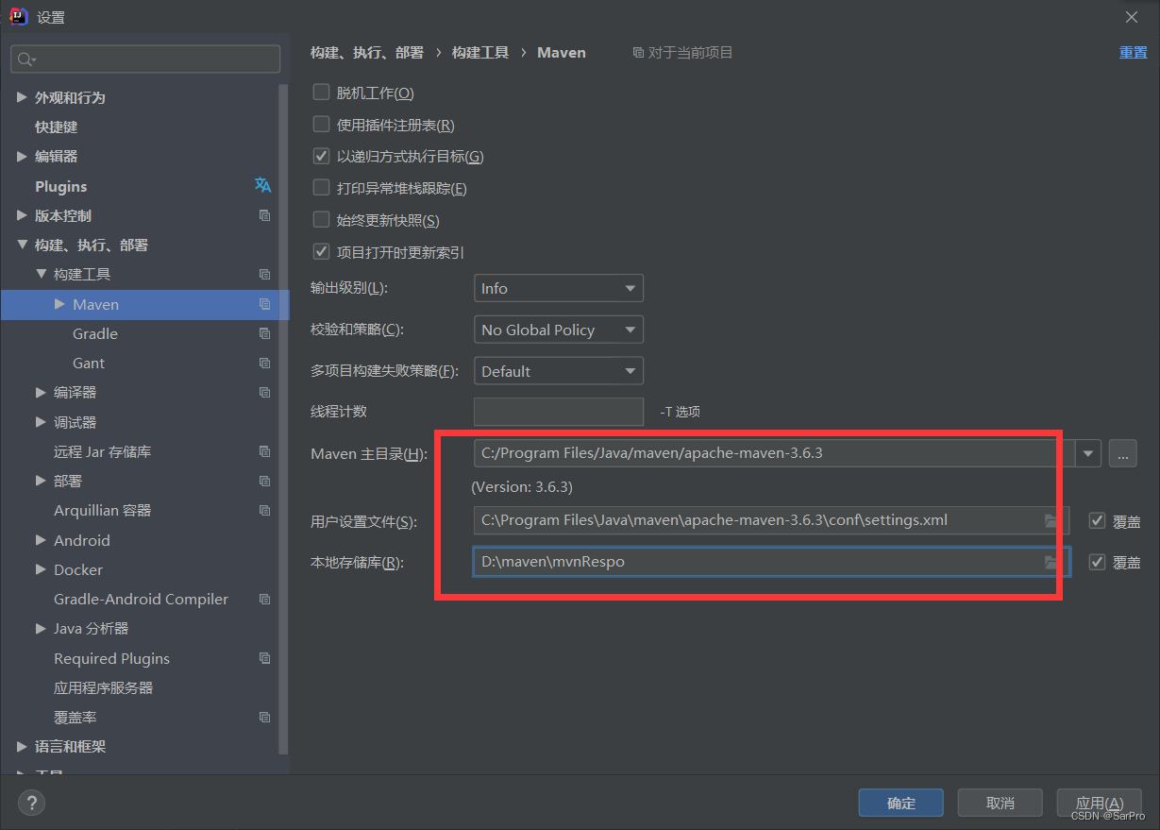Click the settings tree vertical scrollbar
This screenshot has width=1160, height=830.
coord(283,420)
